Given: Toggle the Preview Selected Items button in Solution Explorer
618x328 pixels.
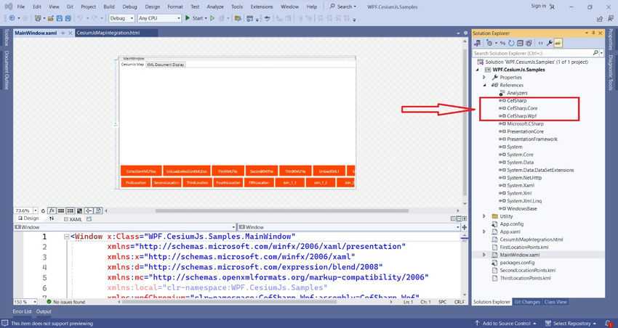Looking at the screenshot, I should [x=558, y=44].
